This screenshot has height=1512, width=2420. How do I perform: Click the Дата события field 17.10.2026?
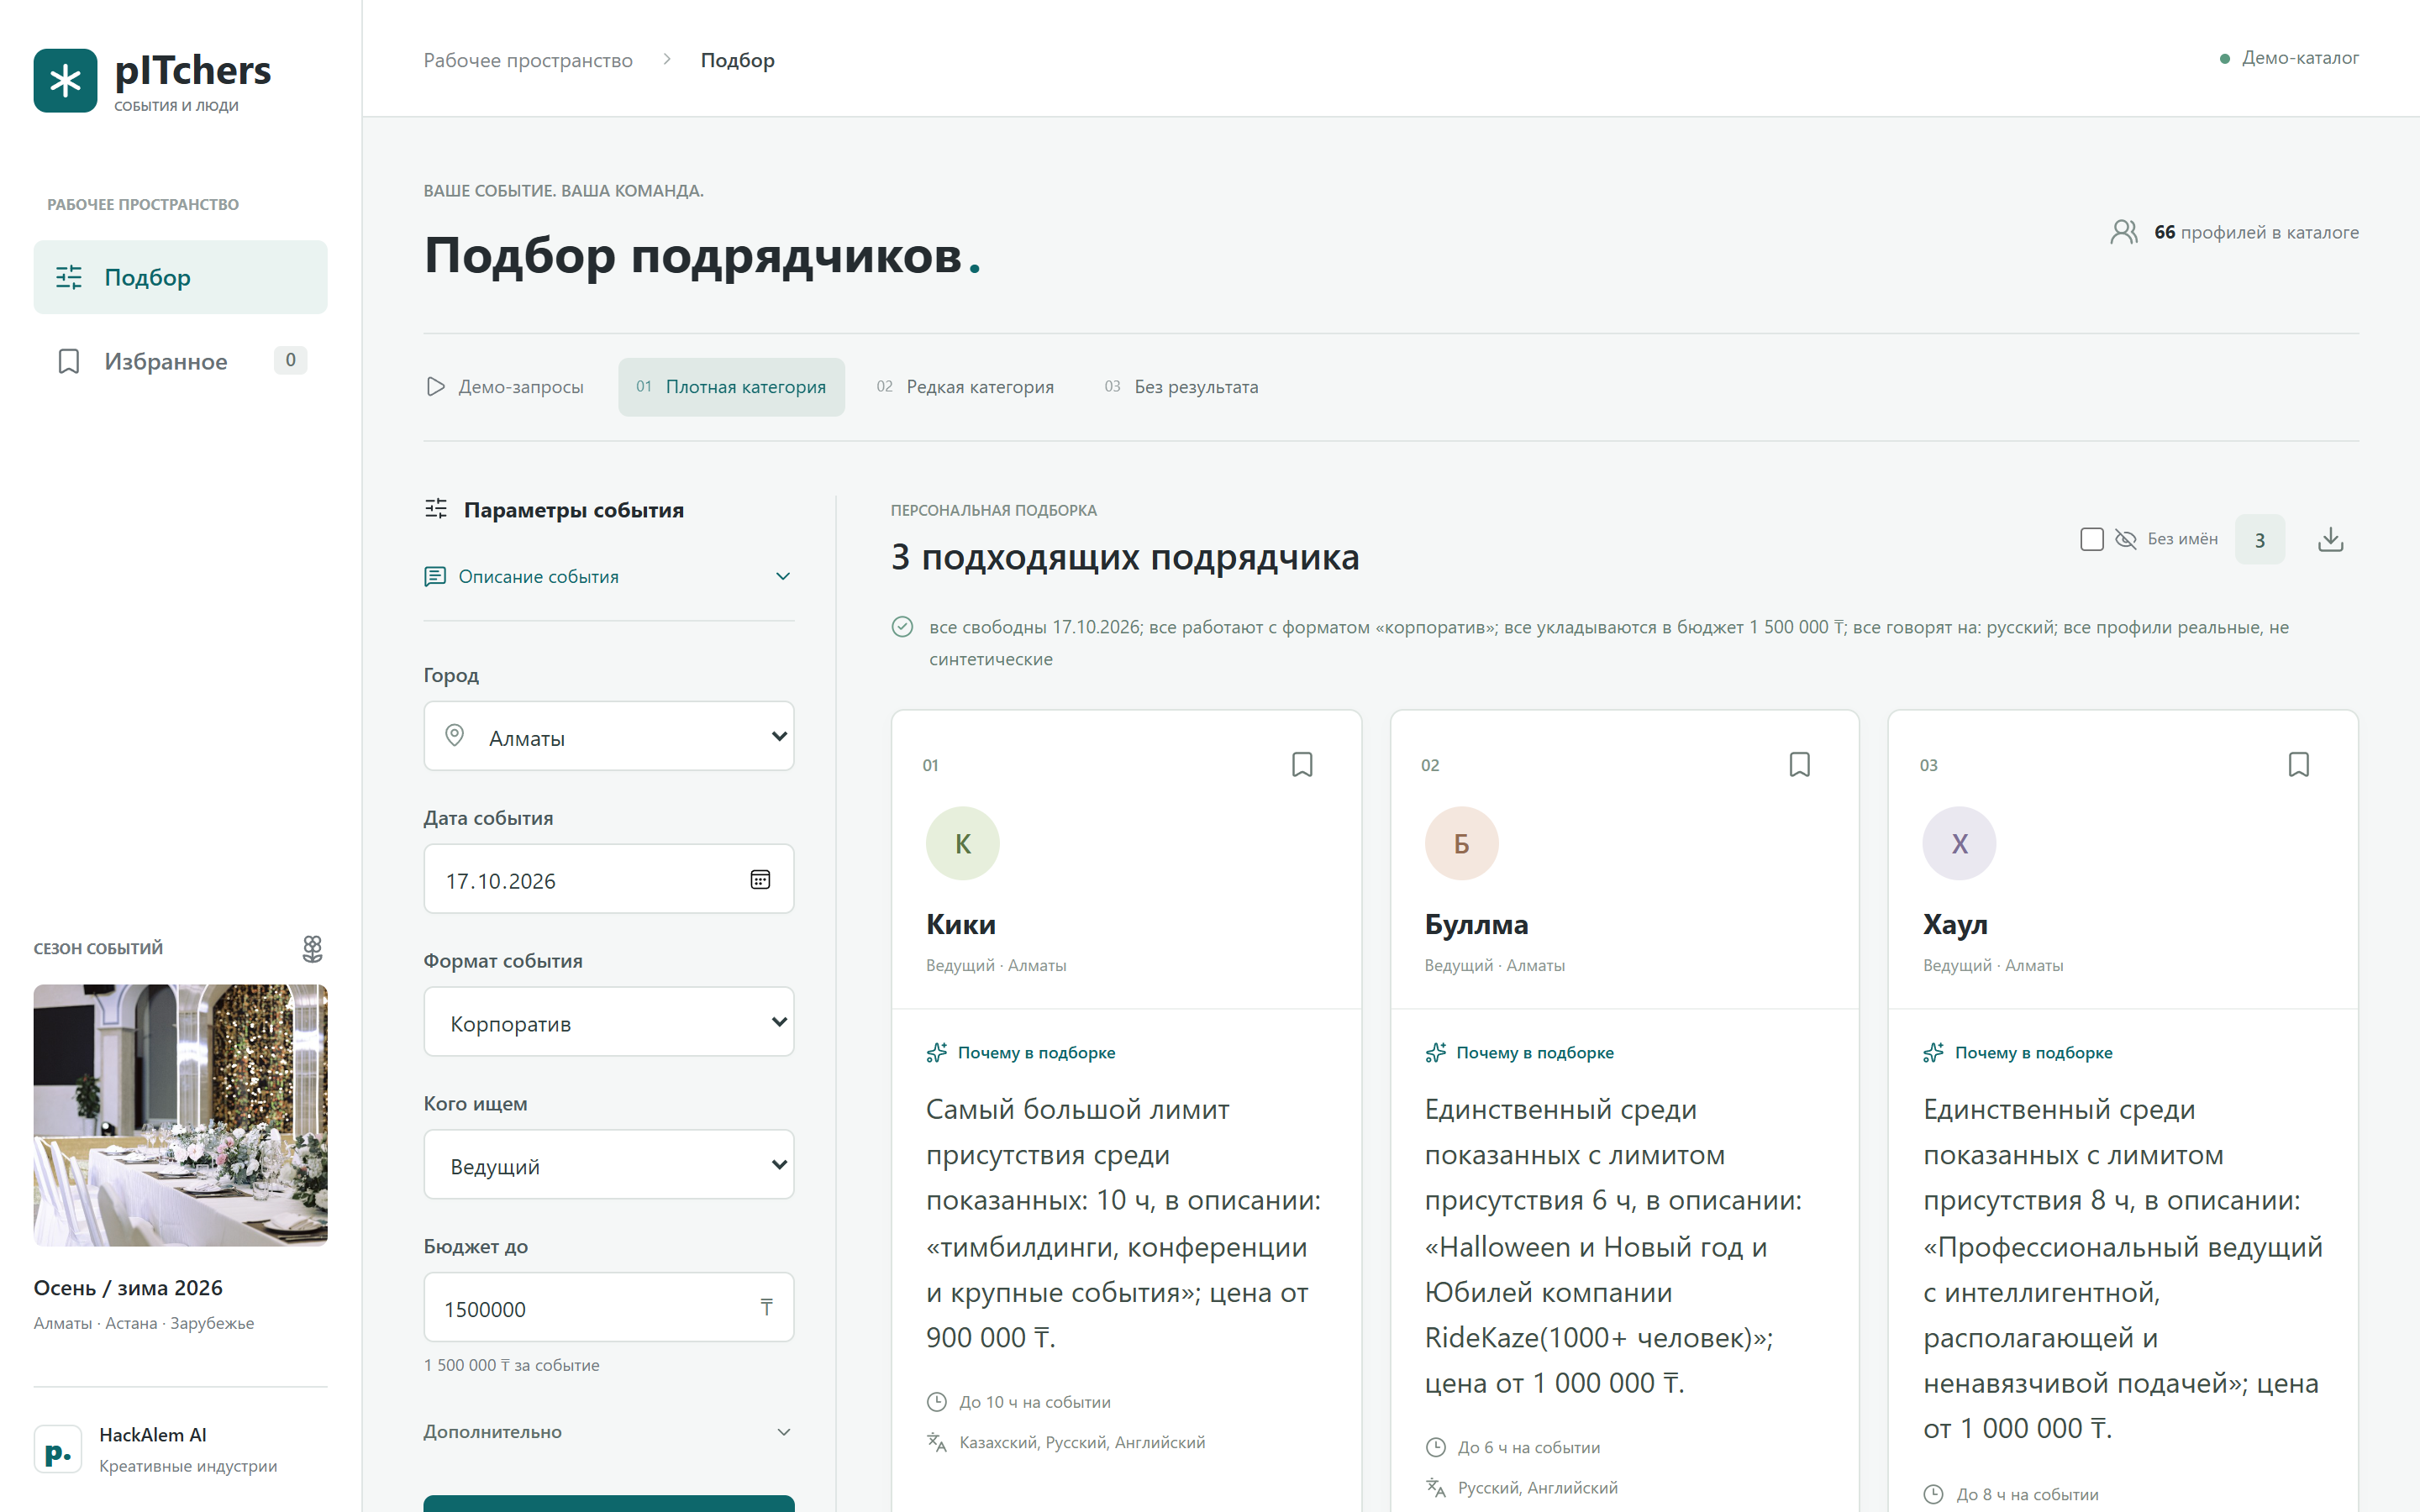[608, 879]
